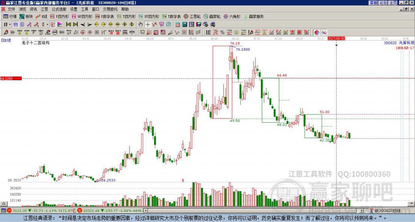
Task: Click the 76.1800 high price label
Action: (x=243, y=49)
